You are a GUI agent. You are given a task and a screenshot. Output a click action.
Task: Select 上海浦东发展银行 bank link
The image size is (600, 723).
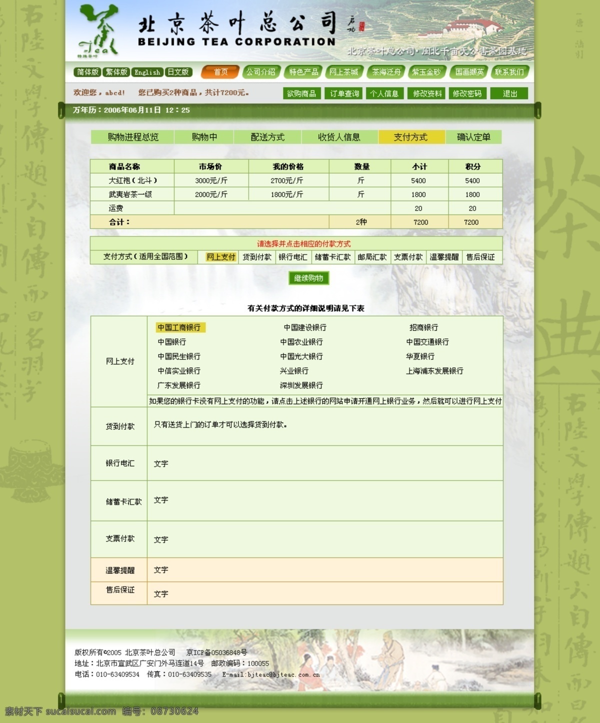pyautogui.click(x=434, y=371)
